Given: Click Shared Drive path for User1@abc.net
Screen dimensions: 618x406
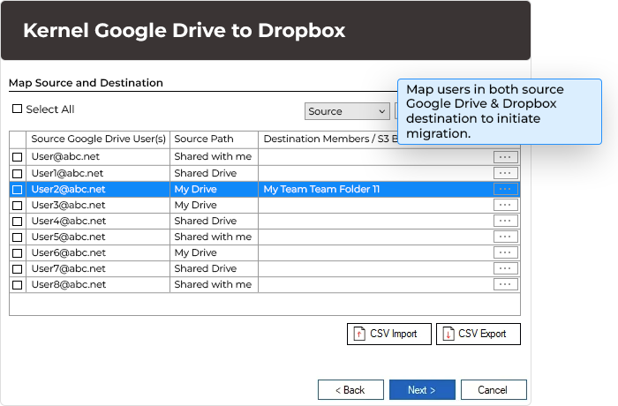Looking at the screenshot, I should (x=206, y=174).
